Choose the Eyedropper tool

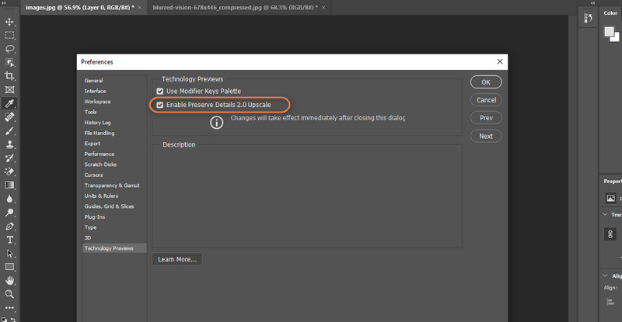[x=9, y=103]
